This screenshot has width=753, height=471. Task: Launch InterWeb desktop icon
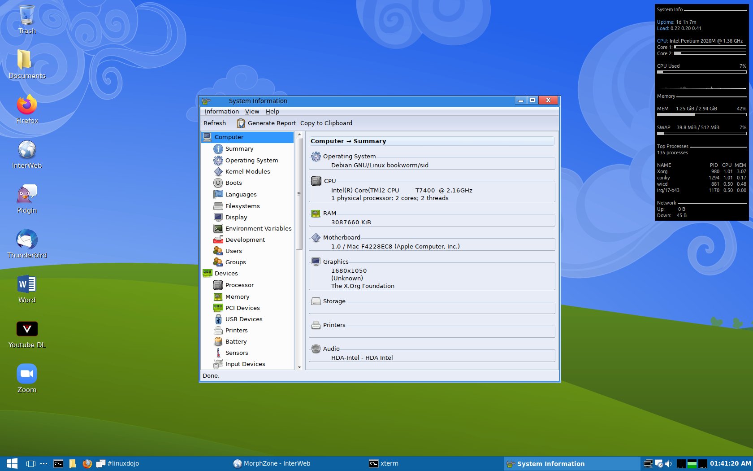(x=27, y=154)
